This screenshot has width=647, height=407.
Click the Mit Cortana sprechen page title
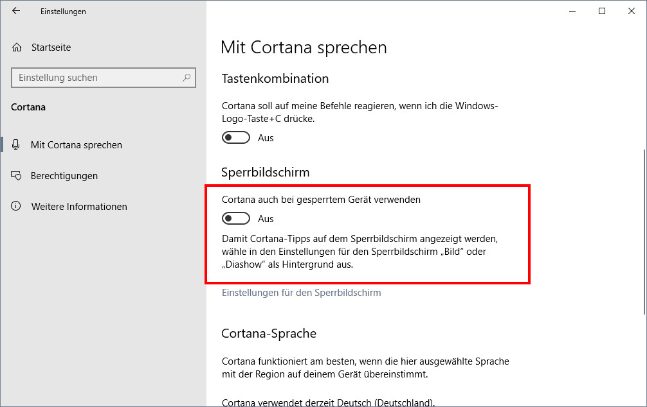[304, 48]
